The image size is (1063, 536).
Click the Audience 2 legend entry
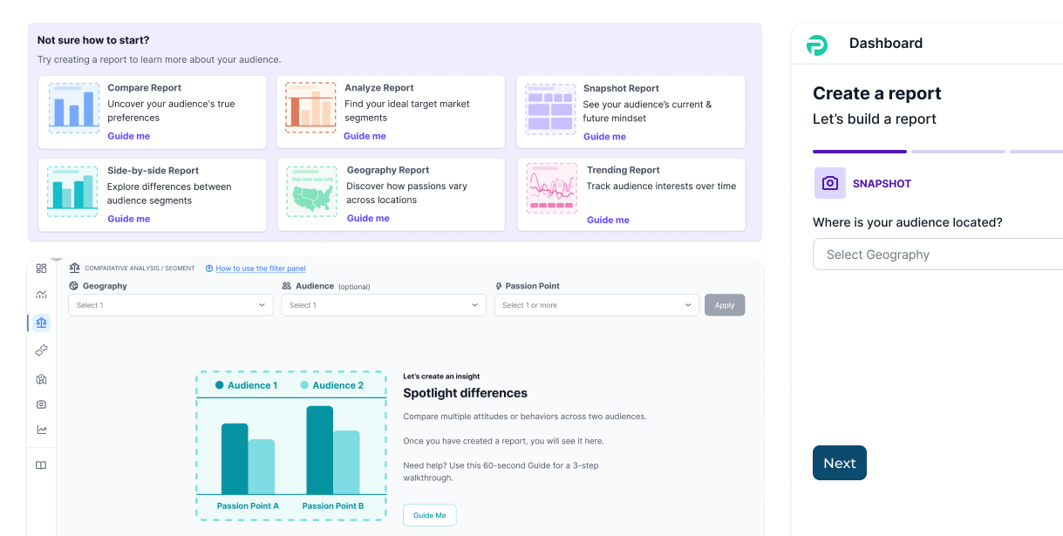331,385
